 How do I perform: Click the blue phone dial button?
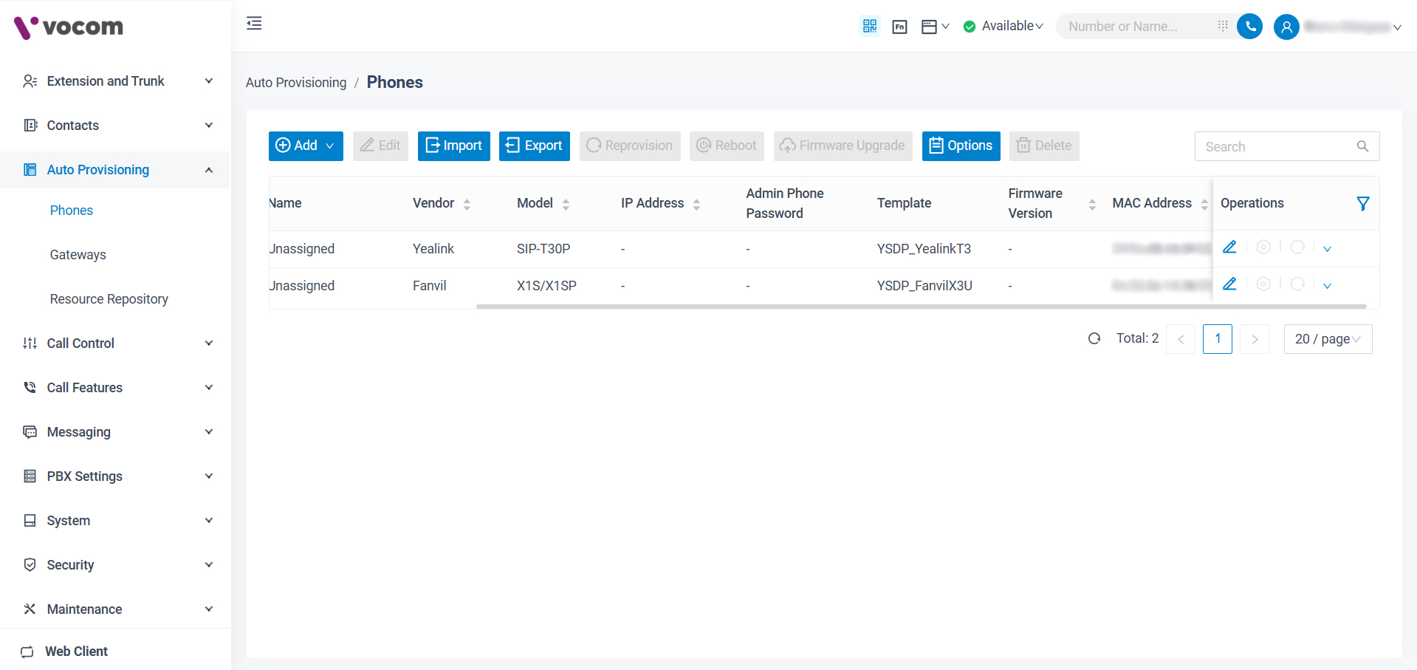pyautogui.click(x=1249, y=27)
